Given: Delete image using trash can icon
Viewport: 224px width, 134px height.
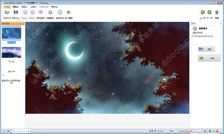Looking at the screenshot, I should [x=217, y=12].
